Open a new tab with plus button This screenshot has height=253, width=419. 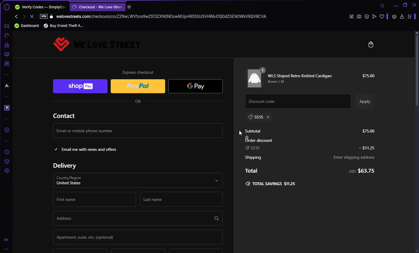pyautogui.click(x=129, y=7)
